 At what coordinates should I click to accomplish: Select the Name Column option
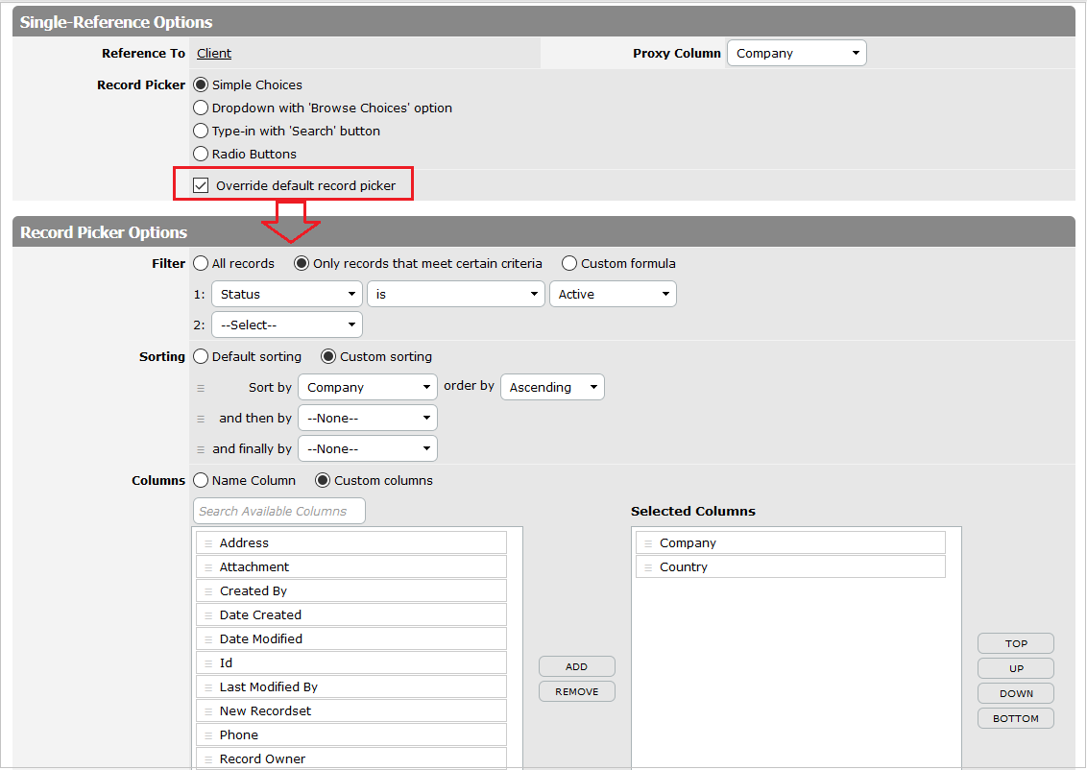[x=201, y=480]
